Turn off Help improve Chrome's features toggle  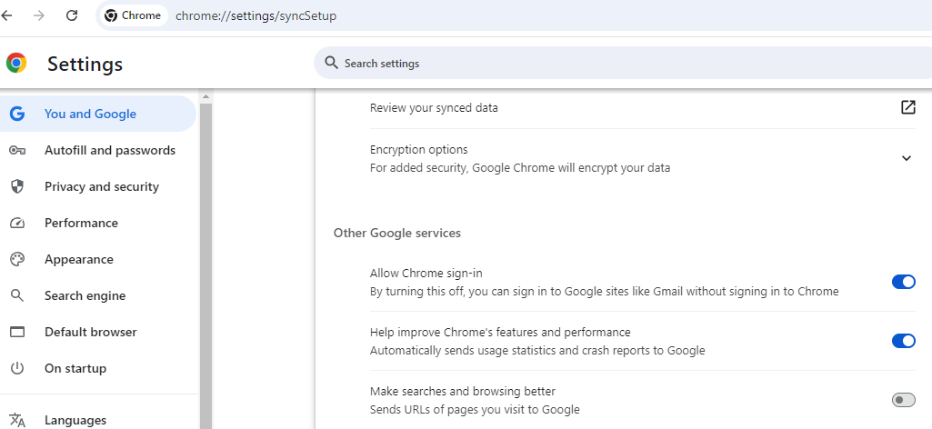pyautogui.click(x=903, y=341)
